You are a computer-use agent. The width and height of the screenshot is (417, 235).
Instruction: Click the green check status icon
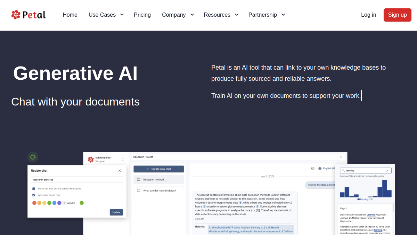coord(313,169)
